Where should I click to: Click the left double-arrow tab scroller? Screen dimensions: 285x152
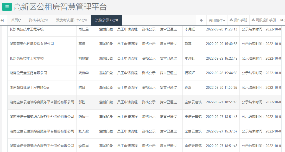pyautogui.click(x=2, y=20)
